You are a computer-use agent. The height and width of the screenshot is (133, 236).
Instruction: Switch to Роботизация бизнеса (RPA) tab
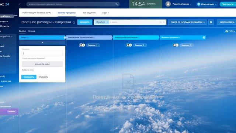coord(37,13)
